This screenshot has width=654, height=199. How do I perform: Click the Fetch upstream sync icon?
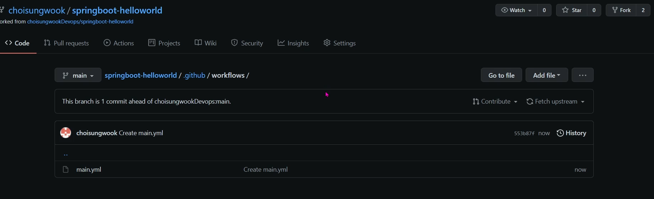[x=530, y=101]
